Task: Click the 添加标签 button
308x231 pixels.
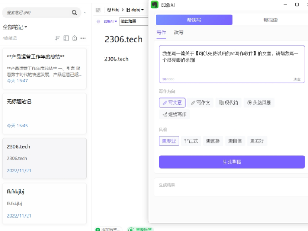Action: [x=109, y=229]
